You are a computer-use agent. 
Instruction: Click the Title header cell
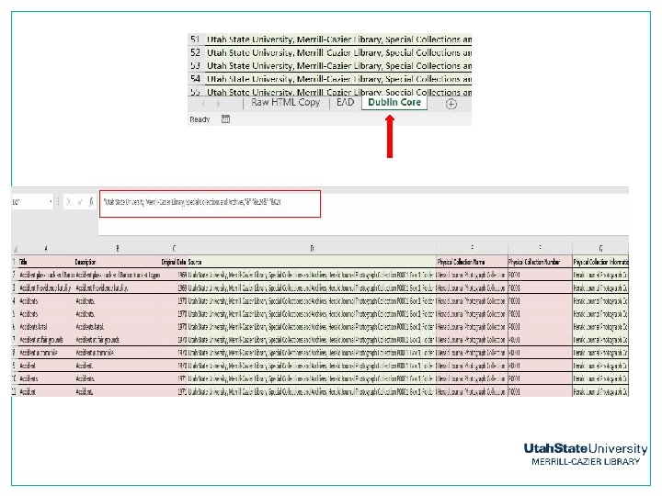[46, 262]
